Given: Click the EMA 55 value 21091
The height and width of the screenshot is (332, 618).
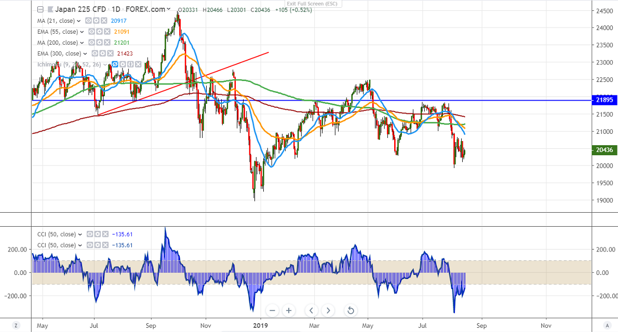Looking at the screenshot, I should [x=122, y=32].
